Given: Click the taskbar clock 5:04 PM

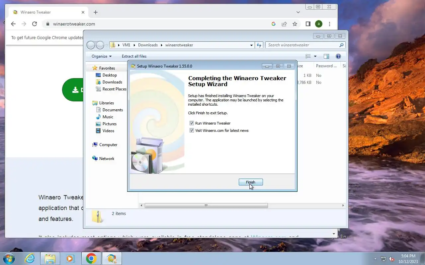Looking at the screenshot, I should 408,256.
